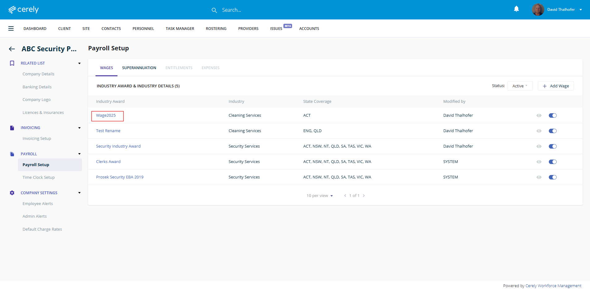The width and height of the screenshot is (590, 289).
Task: Click the Company Settings gear icon
Action: 12,193
